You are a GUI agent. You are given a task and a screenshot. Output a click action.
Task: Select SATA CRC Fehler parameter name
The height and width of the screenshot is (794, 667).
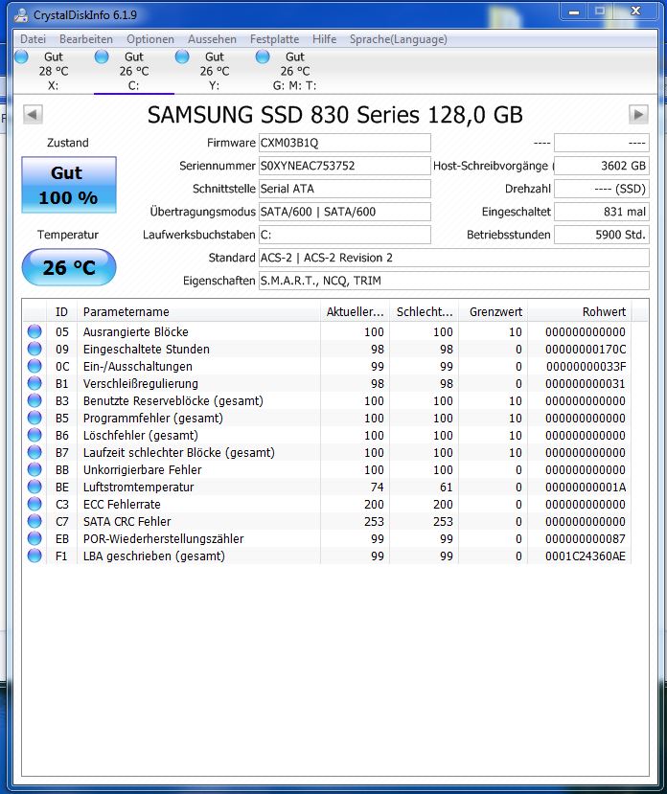127,522
